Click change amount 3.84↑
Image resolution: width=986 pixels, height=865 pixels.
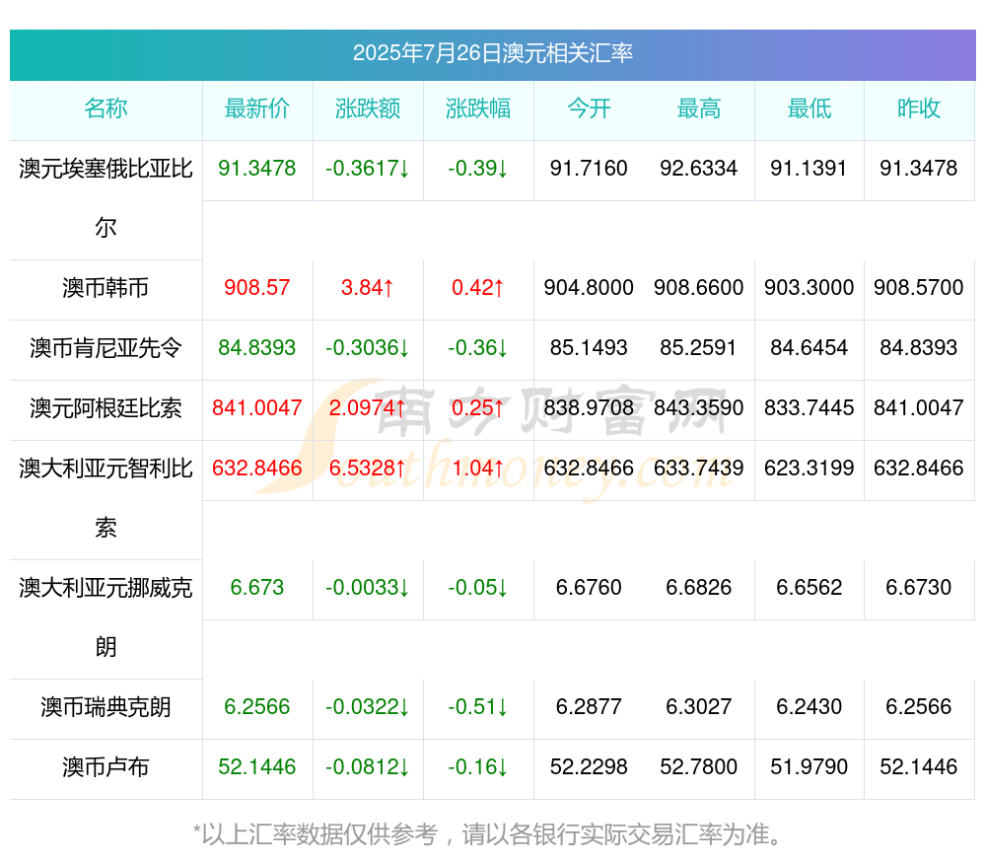(368, 287)
